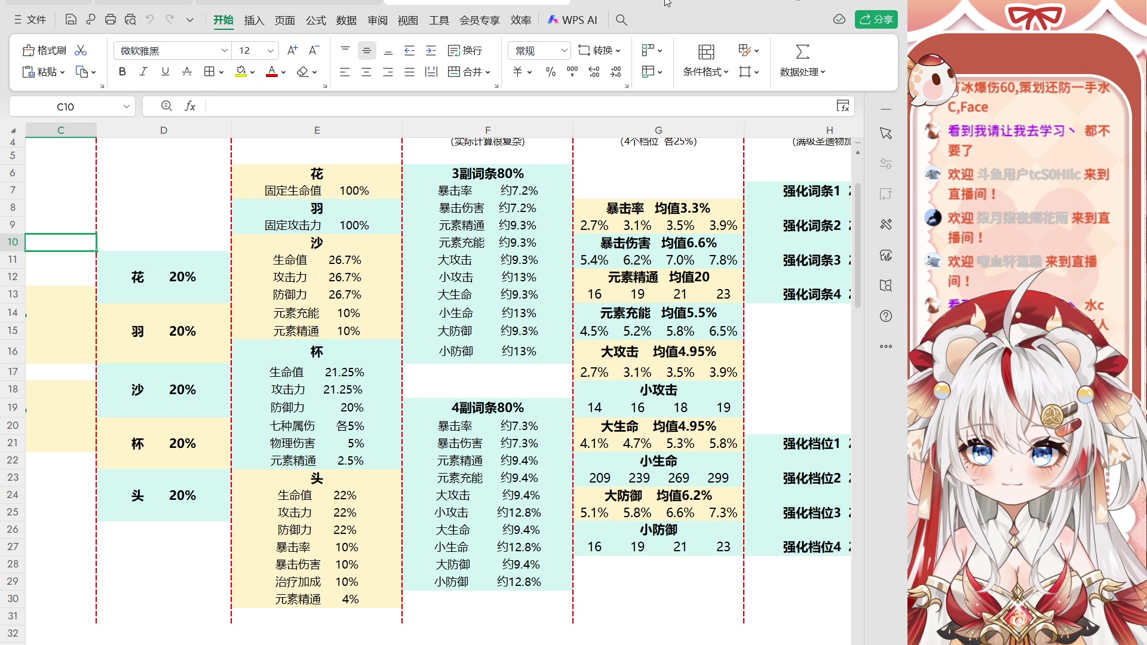Click the Increase Decimal icon
Screen dimensions: 1147x645
point(594,72)
